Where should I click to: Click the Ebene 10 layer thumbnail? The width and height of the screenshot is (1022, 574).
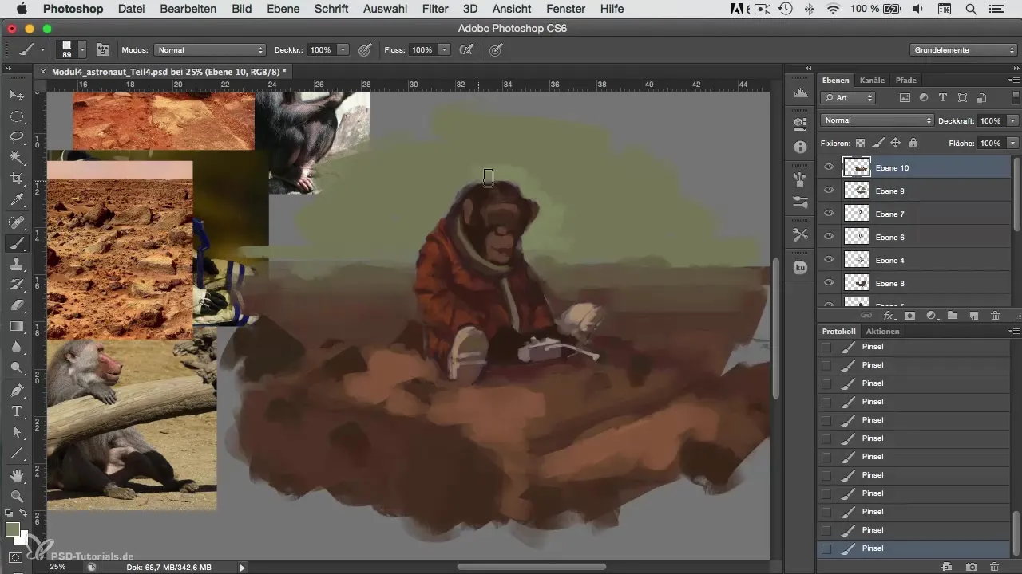pos(856,167)
